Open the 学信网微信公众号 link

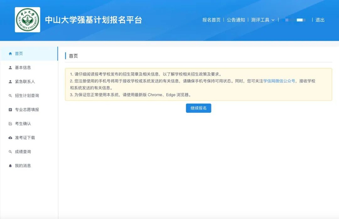[x=279, y=81]
